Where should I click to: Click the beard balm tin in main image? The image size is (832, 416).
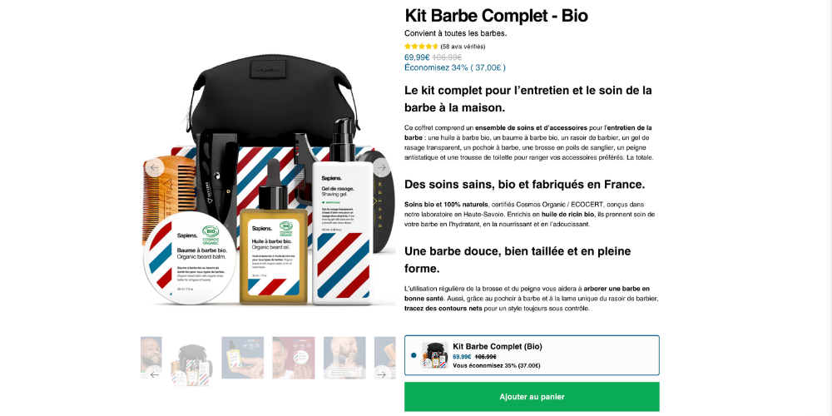point(190,258)
